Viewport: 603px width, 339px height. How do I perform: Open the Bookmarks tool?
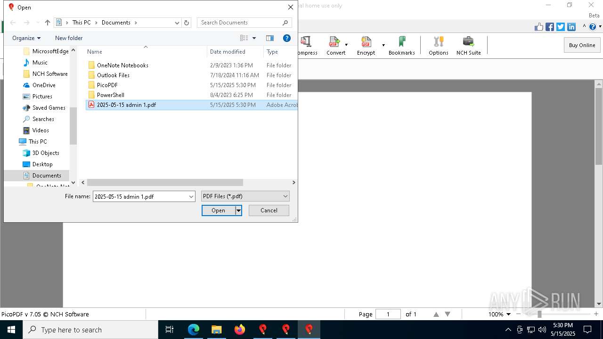[x=401, y=46]
